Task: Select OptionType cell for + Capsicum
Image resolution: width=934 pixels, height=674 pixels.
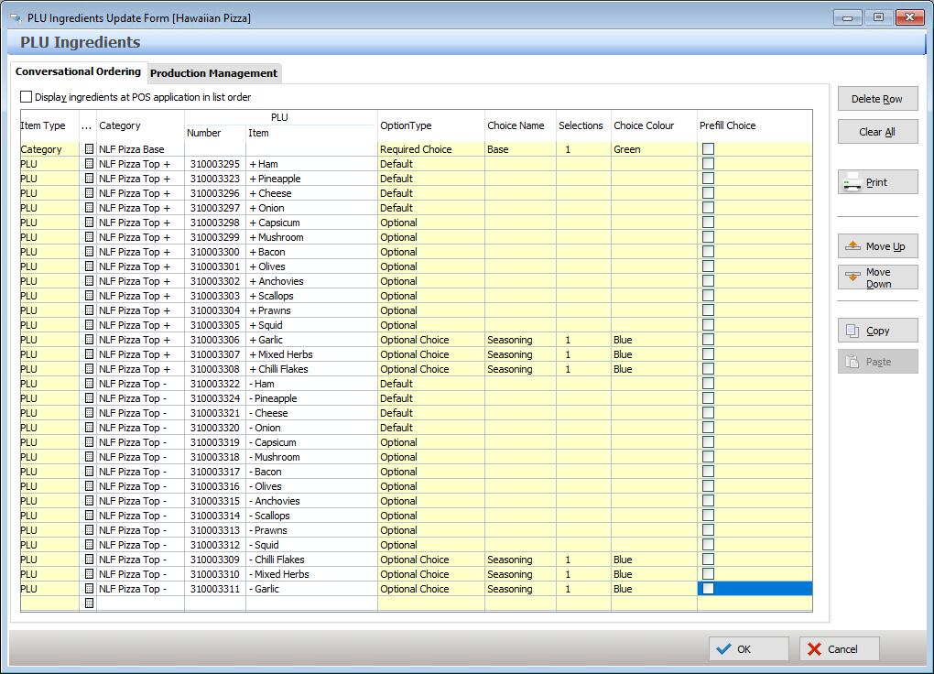Action: click(x=430, y=223)
